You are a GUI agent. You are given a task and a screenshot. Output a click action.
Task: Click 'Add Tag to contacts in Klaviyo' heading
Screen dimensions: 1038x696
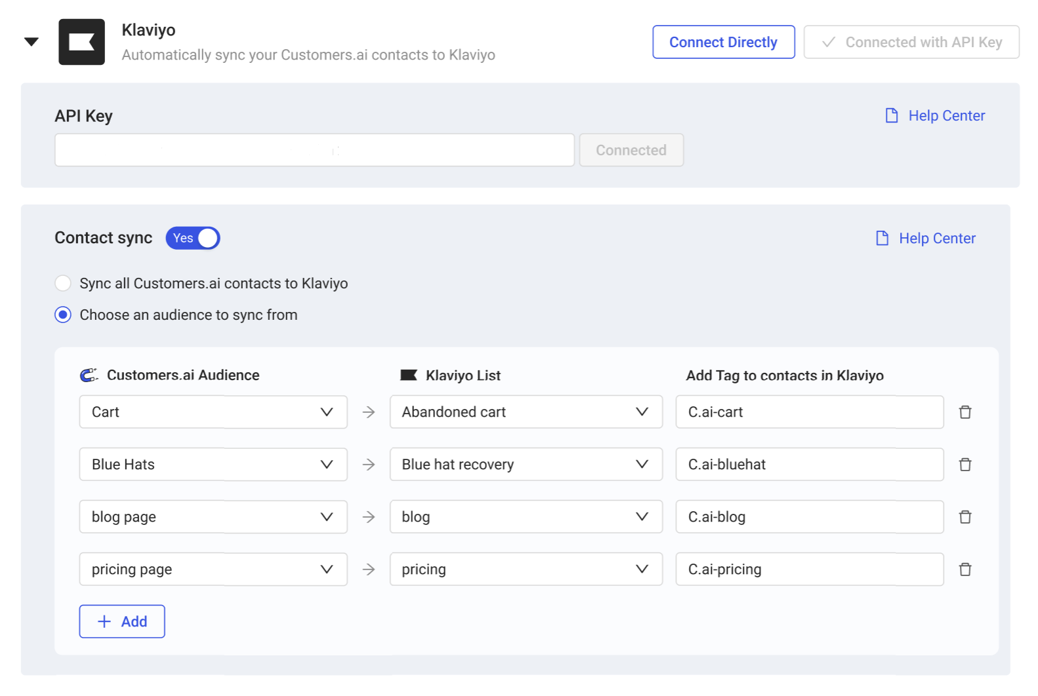pyautogui.click(x=785, y=376)
